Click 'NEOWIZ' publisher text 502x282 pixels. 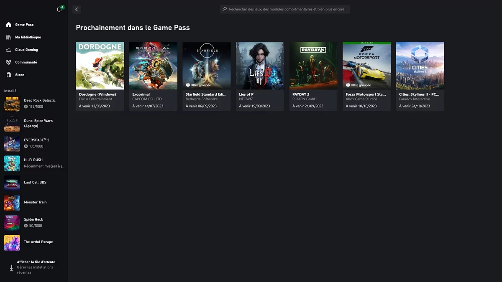[x=246, y=99]
